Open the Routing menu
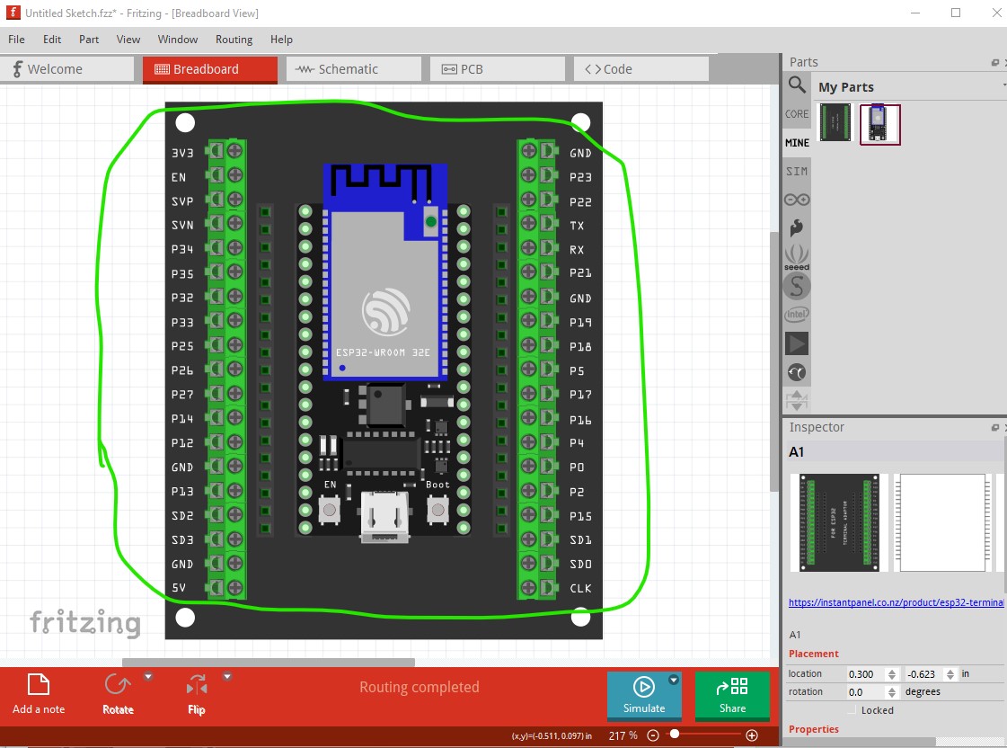 [234, 40]
